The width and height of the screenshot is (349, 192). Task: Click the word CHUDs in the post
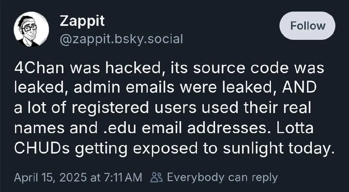pos(42,148)
